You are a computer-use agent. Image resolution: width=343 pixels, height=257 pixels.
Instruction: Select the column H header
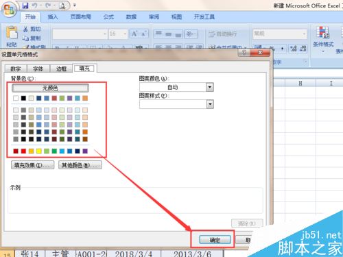pos(300,83)
